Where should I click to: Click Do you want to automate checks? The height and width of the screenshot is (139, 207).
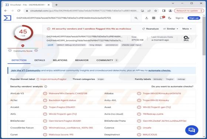[x=172, y=87]
